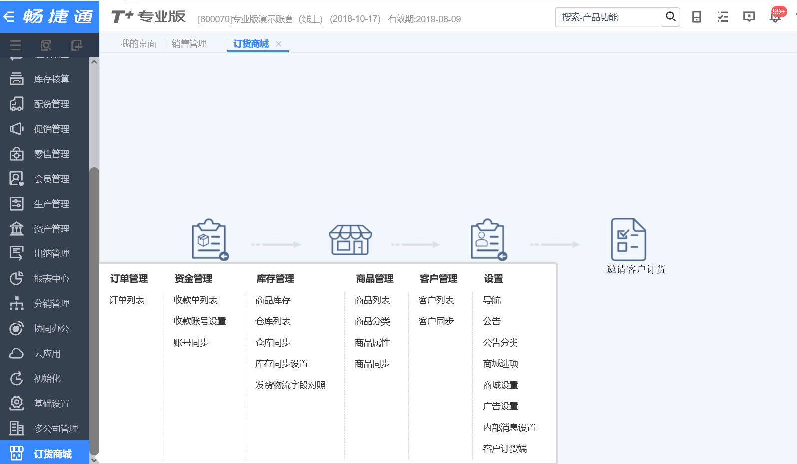The image size is (797, 464).
Task: Focus the 搜索-产品功能 search field
Action: 609,17
